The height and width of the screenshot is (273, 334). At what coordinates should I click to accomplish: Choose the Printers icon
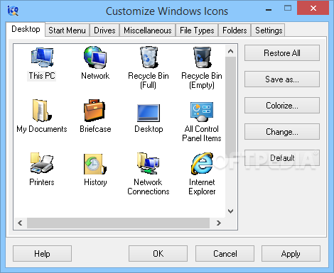[x=42, y=163]
